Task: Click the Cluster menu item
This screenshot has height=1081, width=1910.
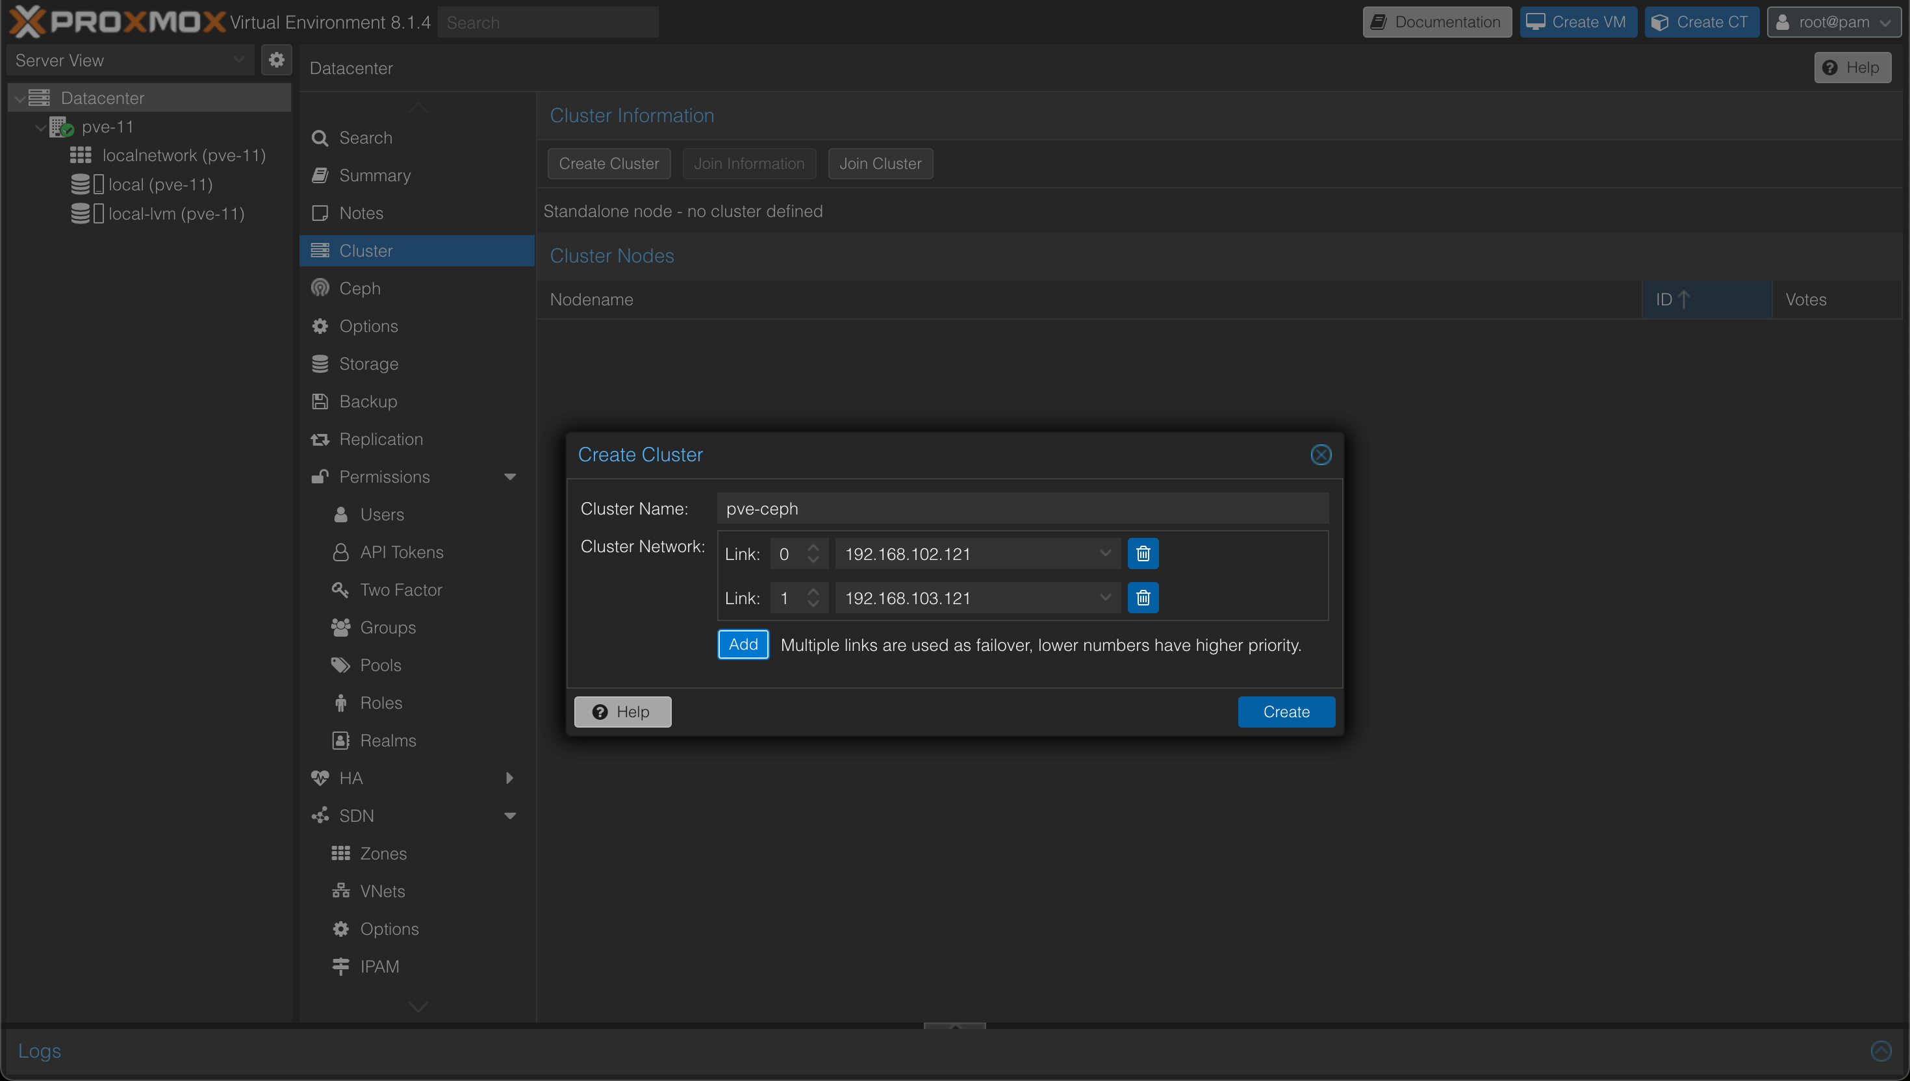Action: [x=364, y=251]
